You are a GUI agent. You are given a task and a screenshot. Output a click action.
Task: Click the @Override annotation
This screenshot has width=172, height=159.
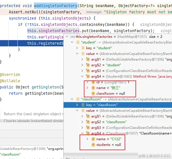[x=10, y=75]
